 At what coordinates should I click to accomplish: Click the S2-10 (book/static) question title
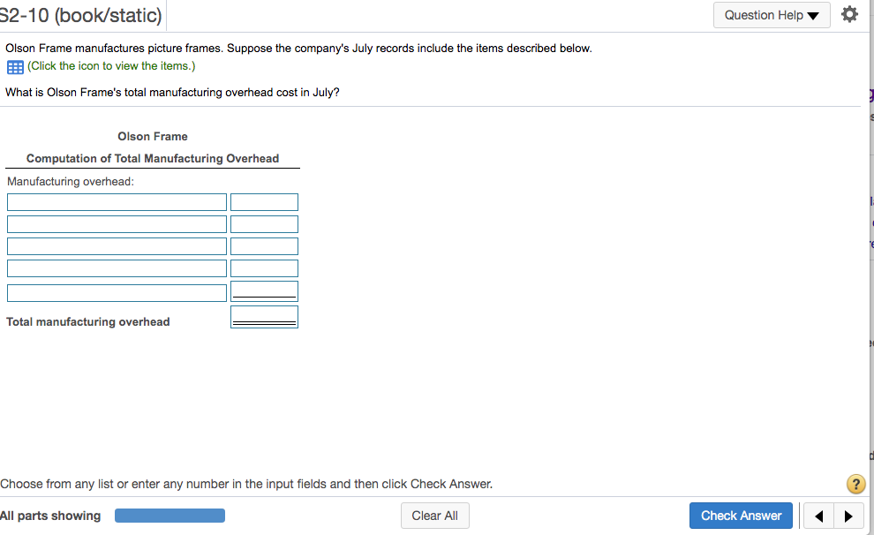[81, 15]
